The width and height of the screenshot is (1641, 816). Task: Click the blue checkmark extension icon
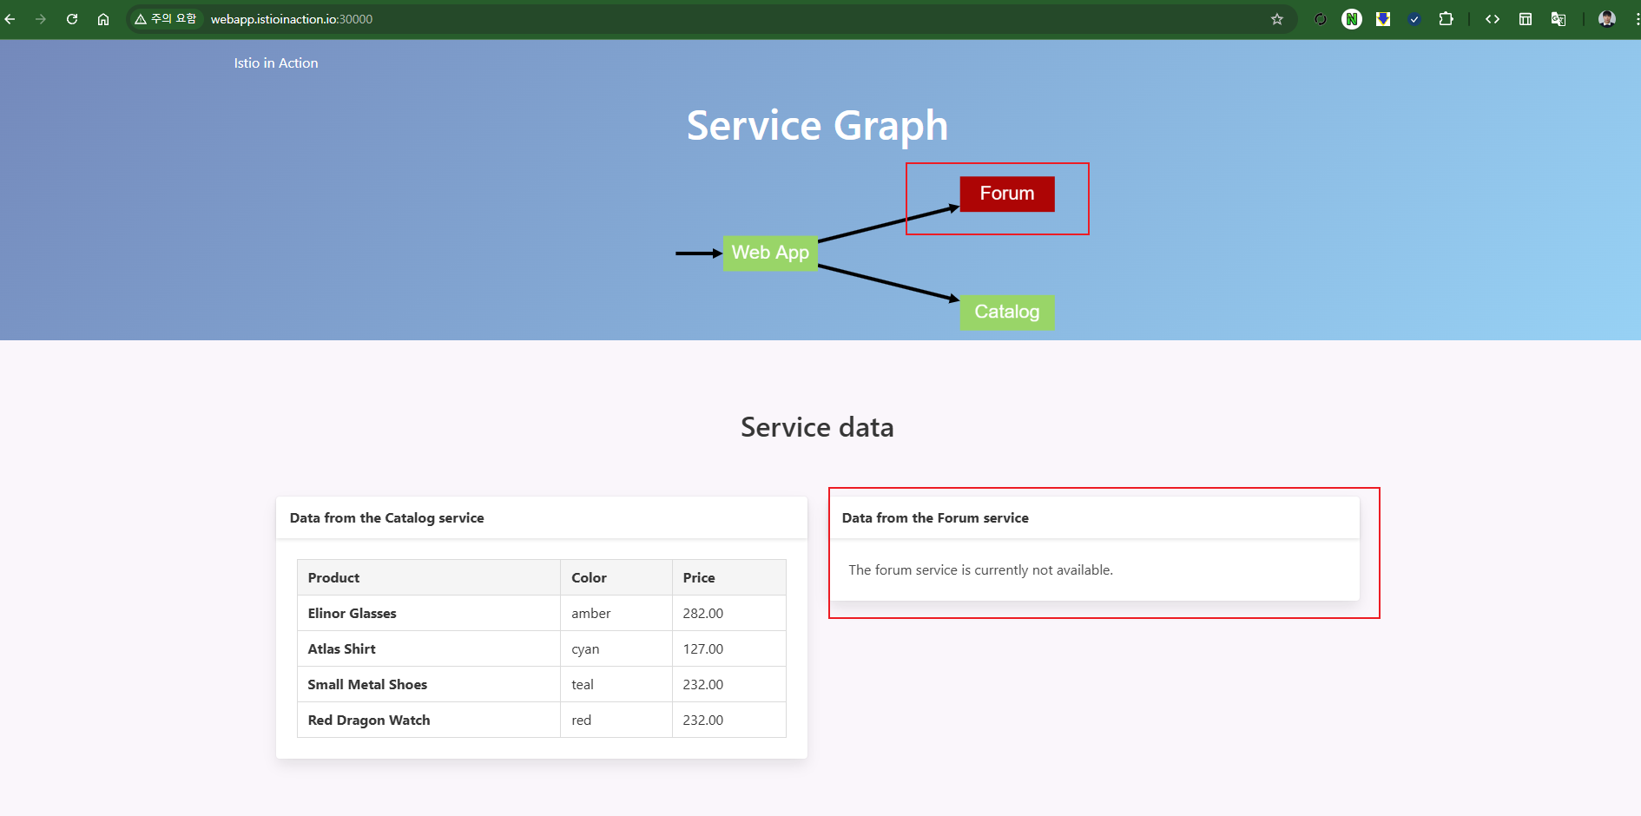tap(1414, 19)
